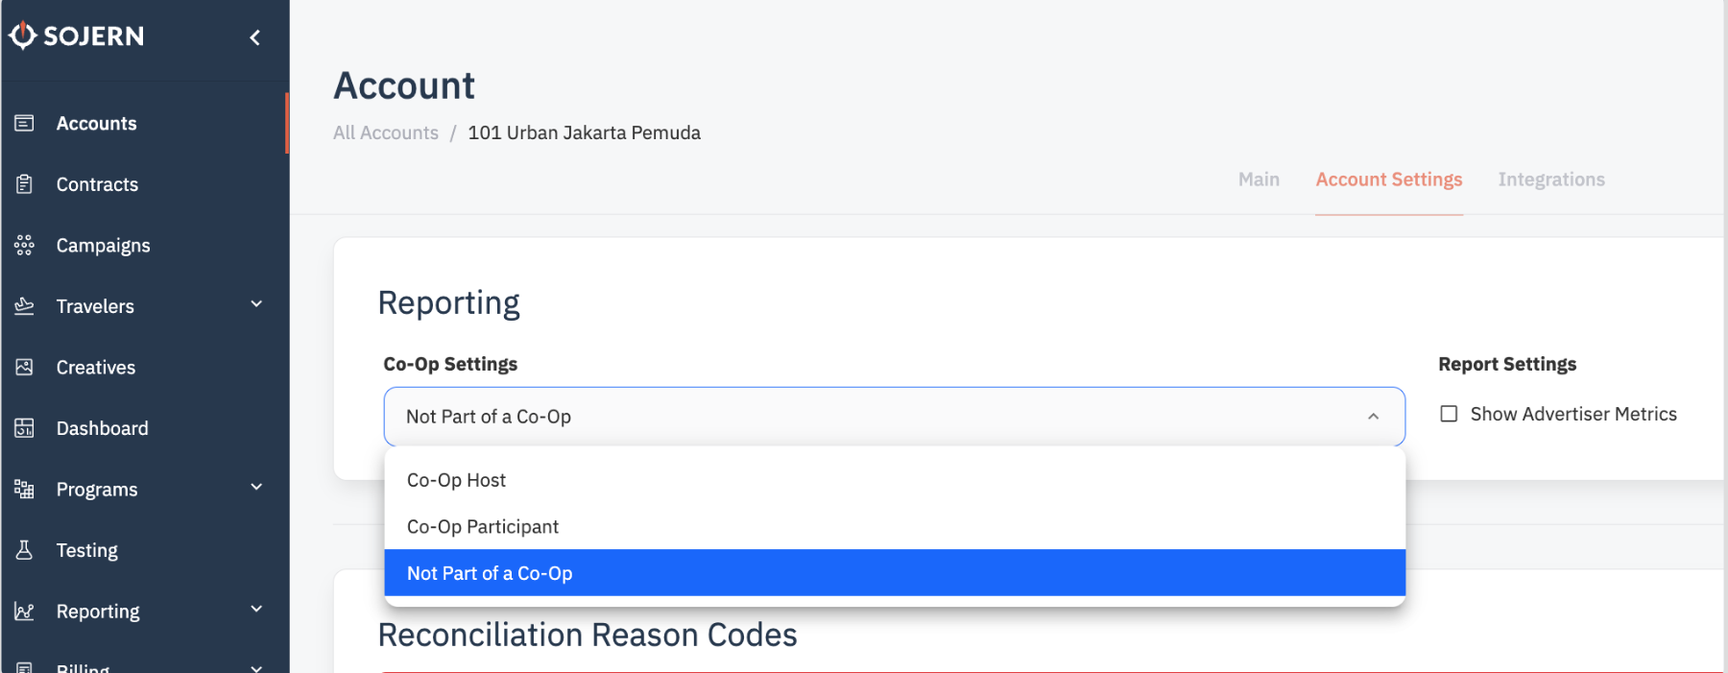
Task: Click the Campaigns icon
Action: click(x=24, y=245)
